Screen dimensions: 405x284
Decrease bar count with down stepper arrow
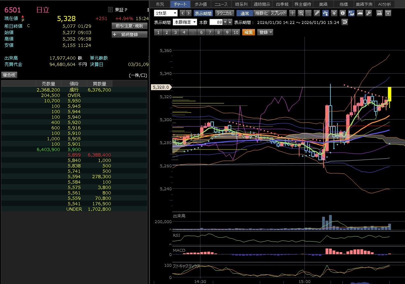[225, 22]
